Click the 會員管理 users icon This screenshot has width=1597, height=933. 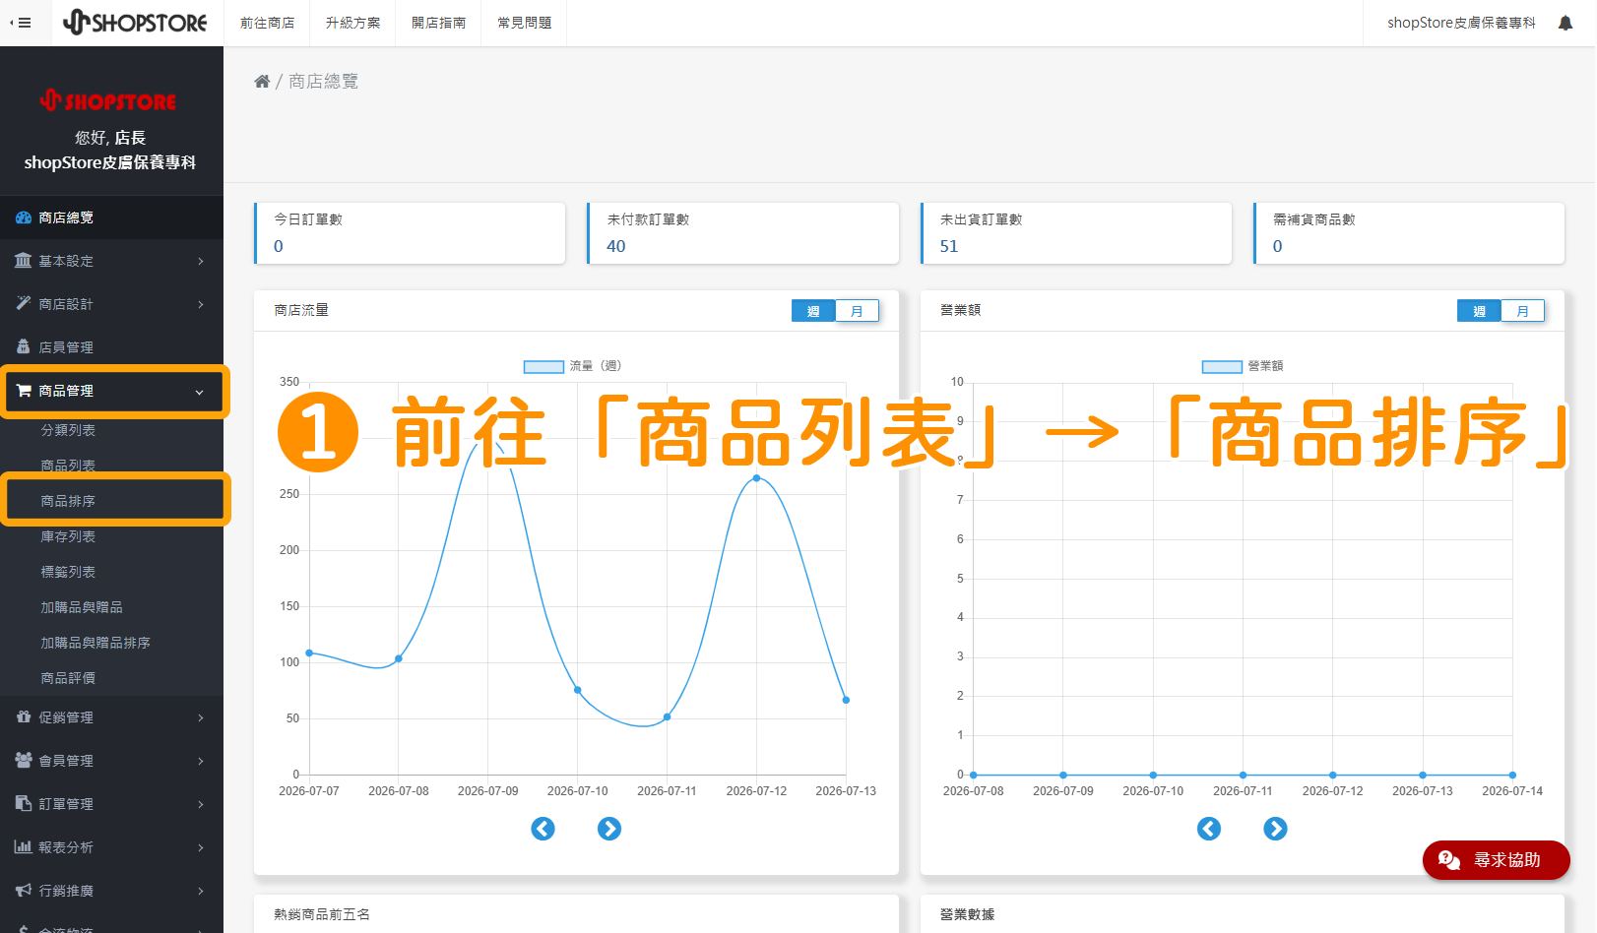click(x=24, y=761)
